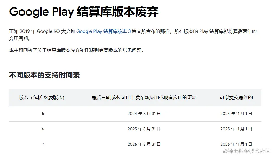Click the text "正如 2019 年 Google I/O 大会和"

point(42,31)
